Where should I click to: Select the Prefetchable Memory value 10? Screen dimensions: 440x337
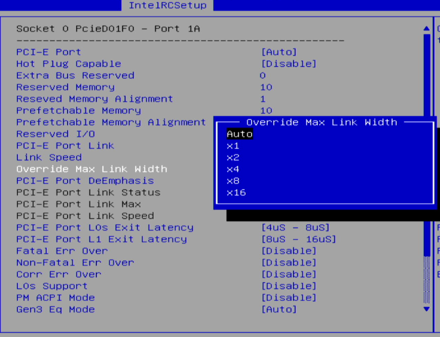[266, 110]
